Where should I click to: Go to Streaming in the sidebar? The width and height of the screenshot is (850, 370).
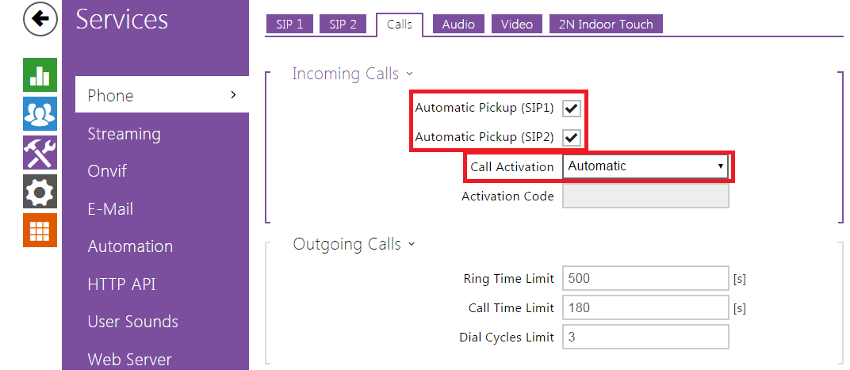point(124,134)
